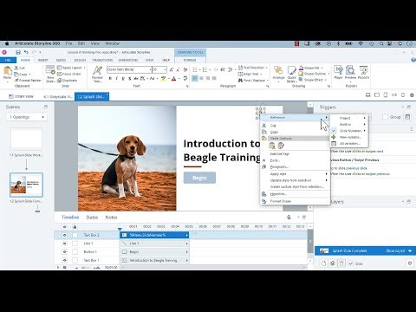Open the Shape Effect dropdown arrow
Screen dimensions: 416x312
(326, 80)
